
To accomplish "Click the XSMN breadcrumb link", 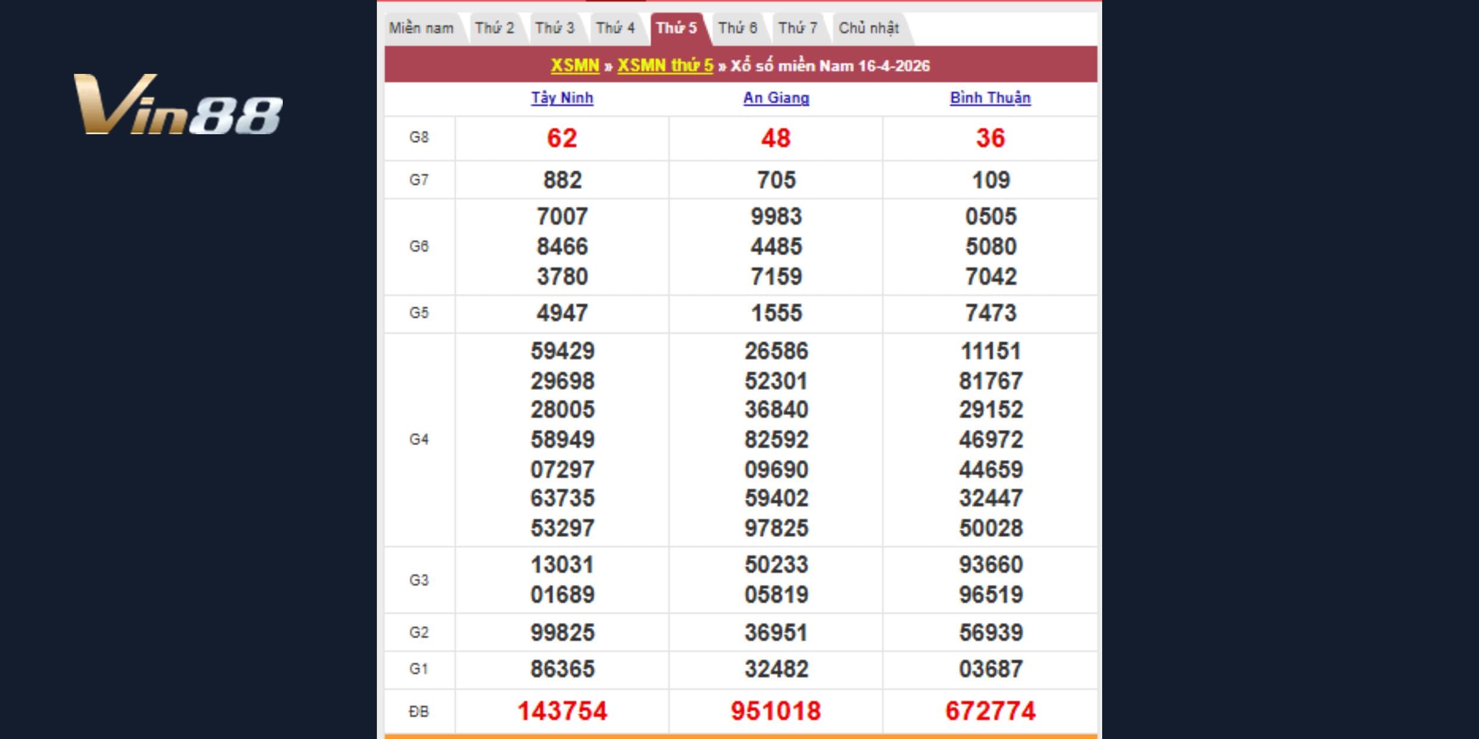I will click(575, 66).
